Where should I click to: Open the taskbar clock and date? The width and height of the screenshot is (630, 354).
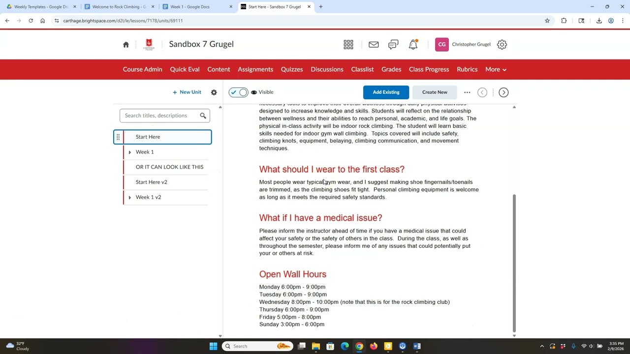coord(616,346)
